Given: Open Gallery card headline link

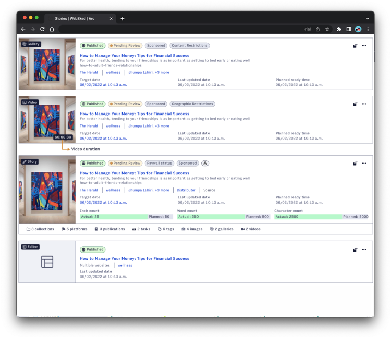Looking at the screenshot, I should click(x=135, y=56).
